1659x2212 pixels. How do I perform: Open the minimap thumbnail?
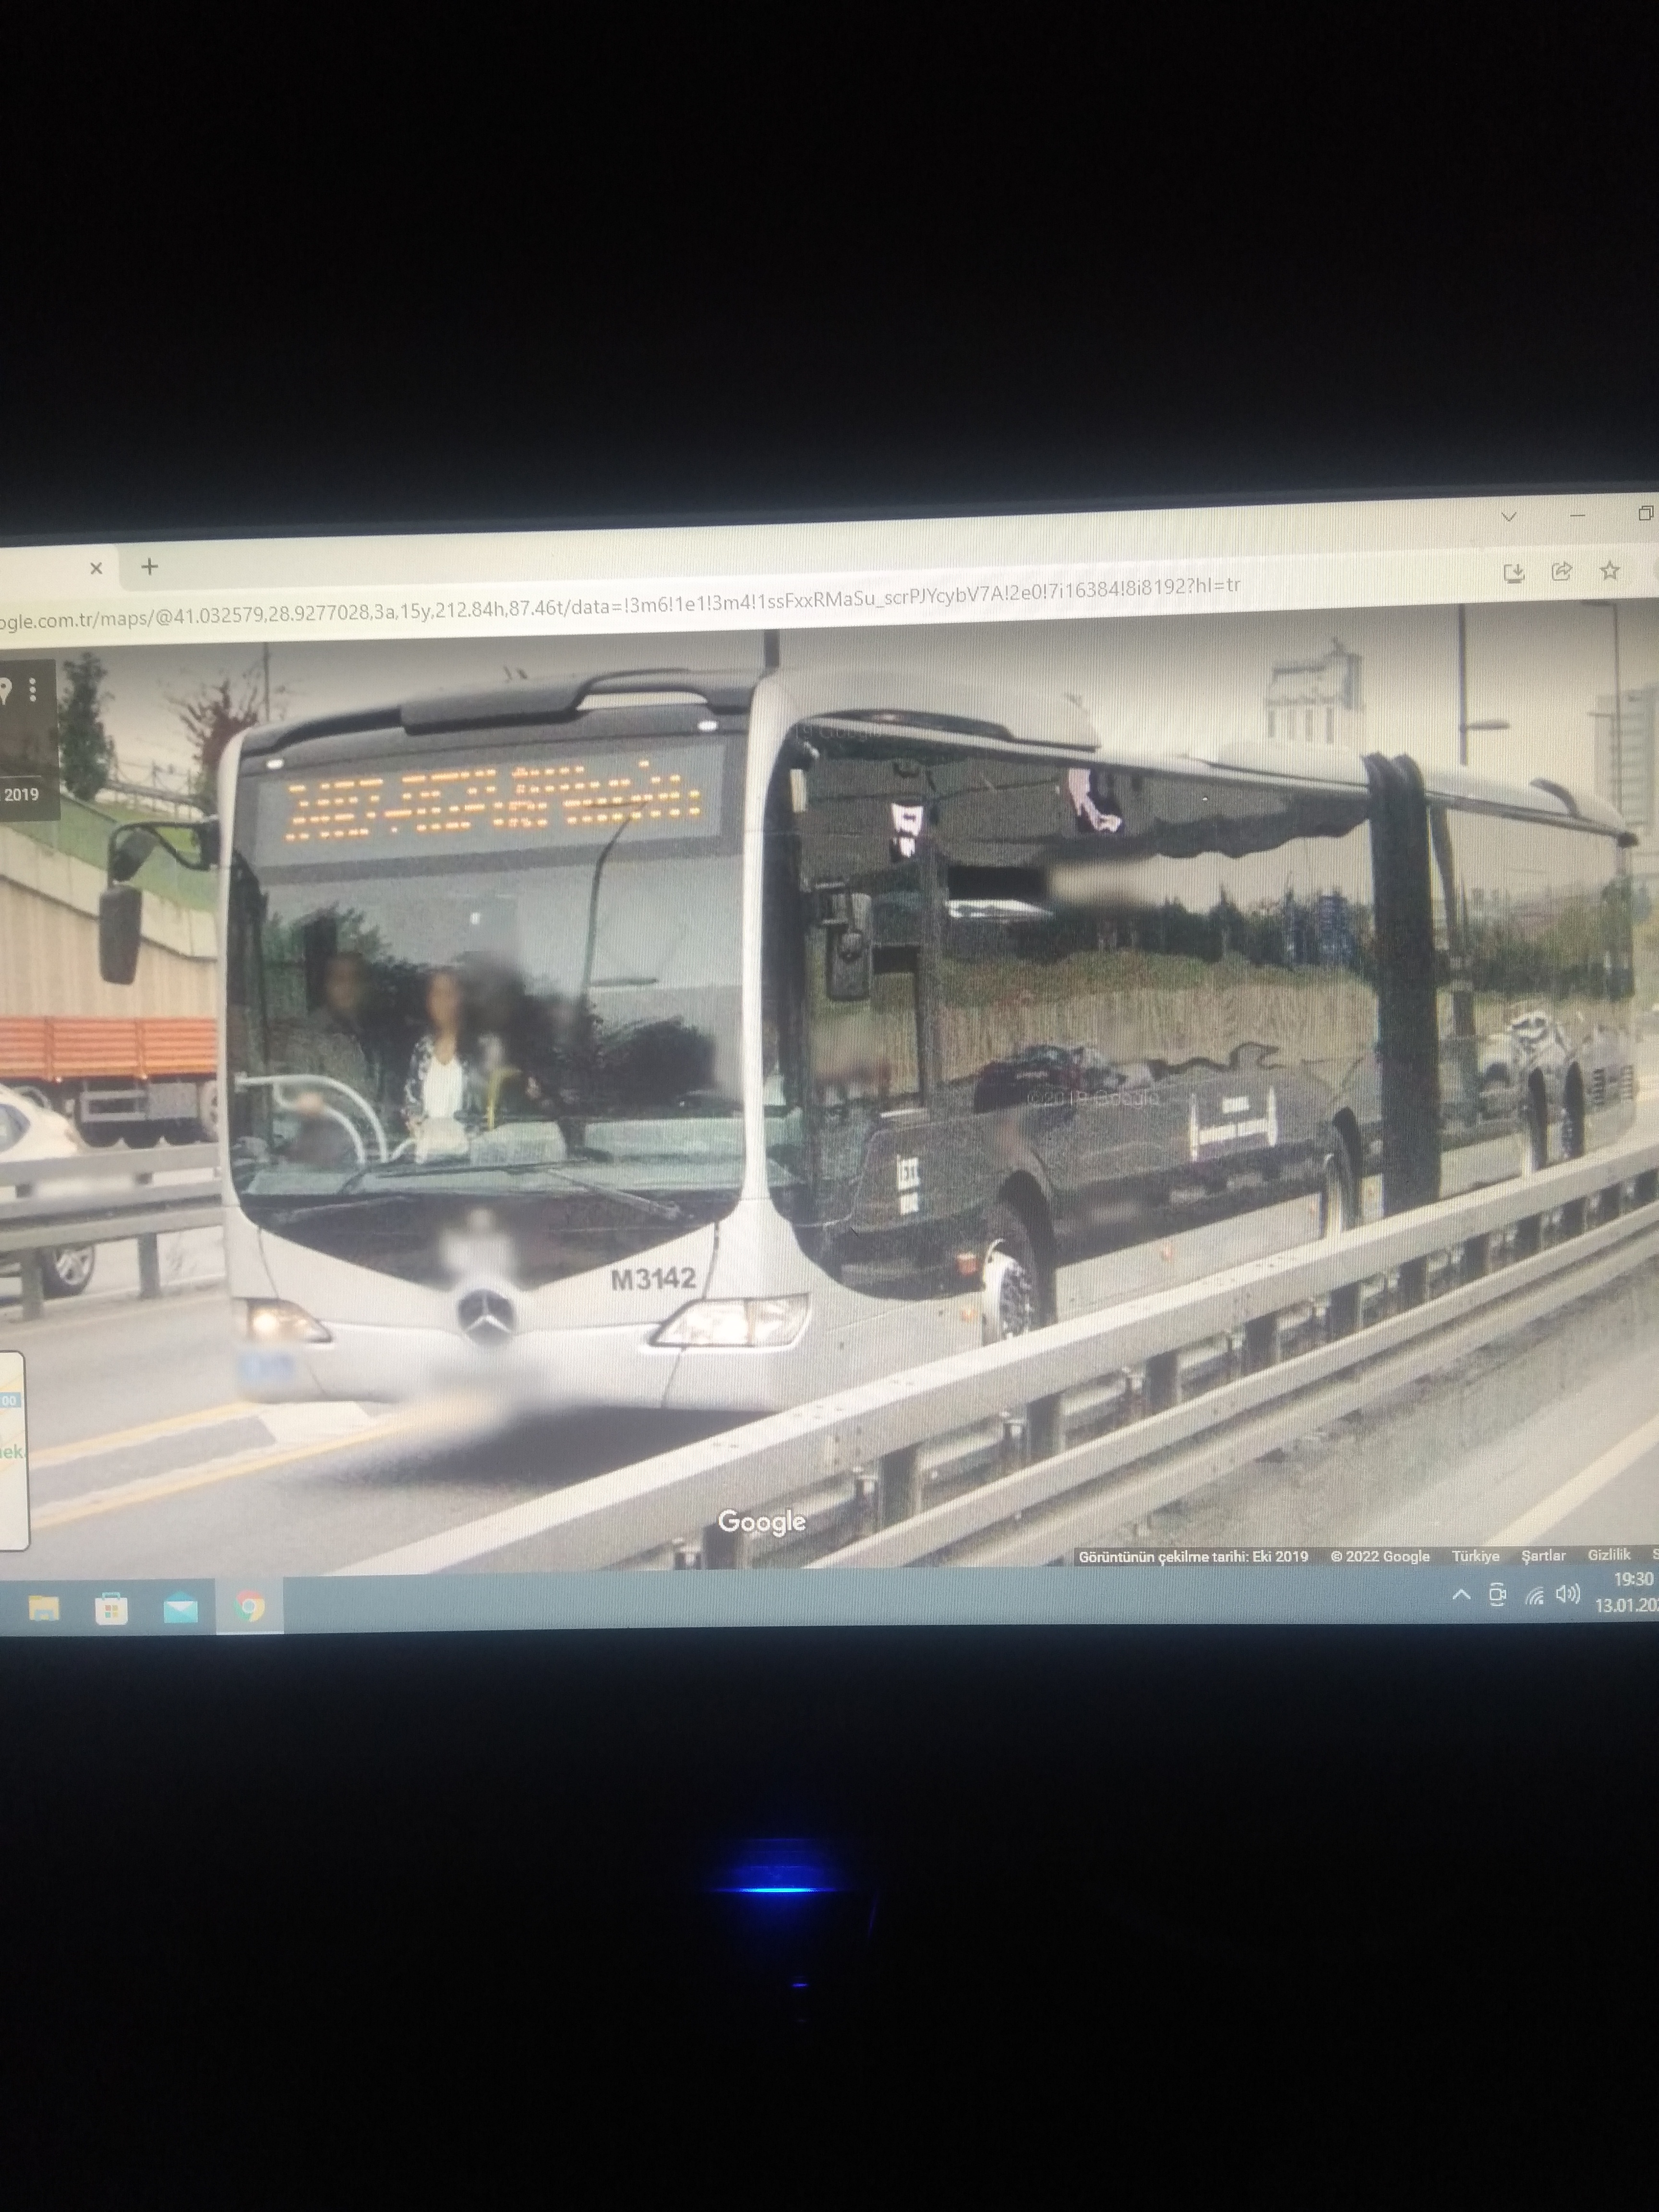coord(12,1450)
